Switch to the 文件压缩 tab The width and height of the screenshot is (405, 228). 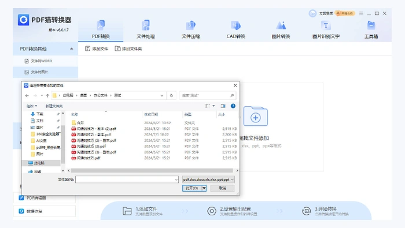pyautogui.click(x=190, y=29)
